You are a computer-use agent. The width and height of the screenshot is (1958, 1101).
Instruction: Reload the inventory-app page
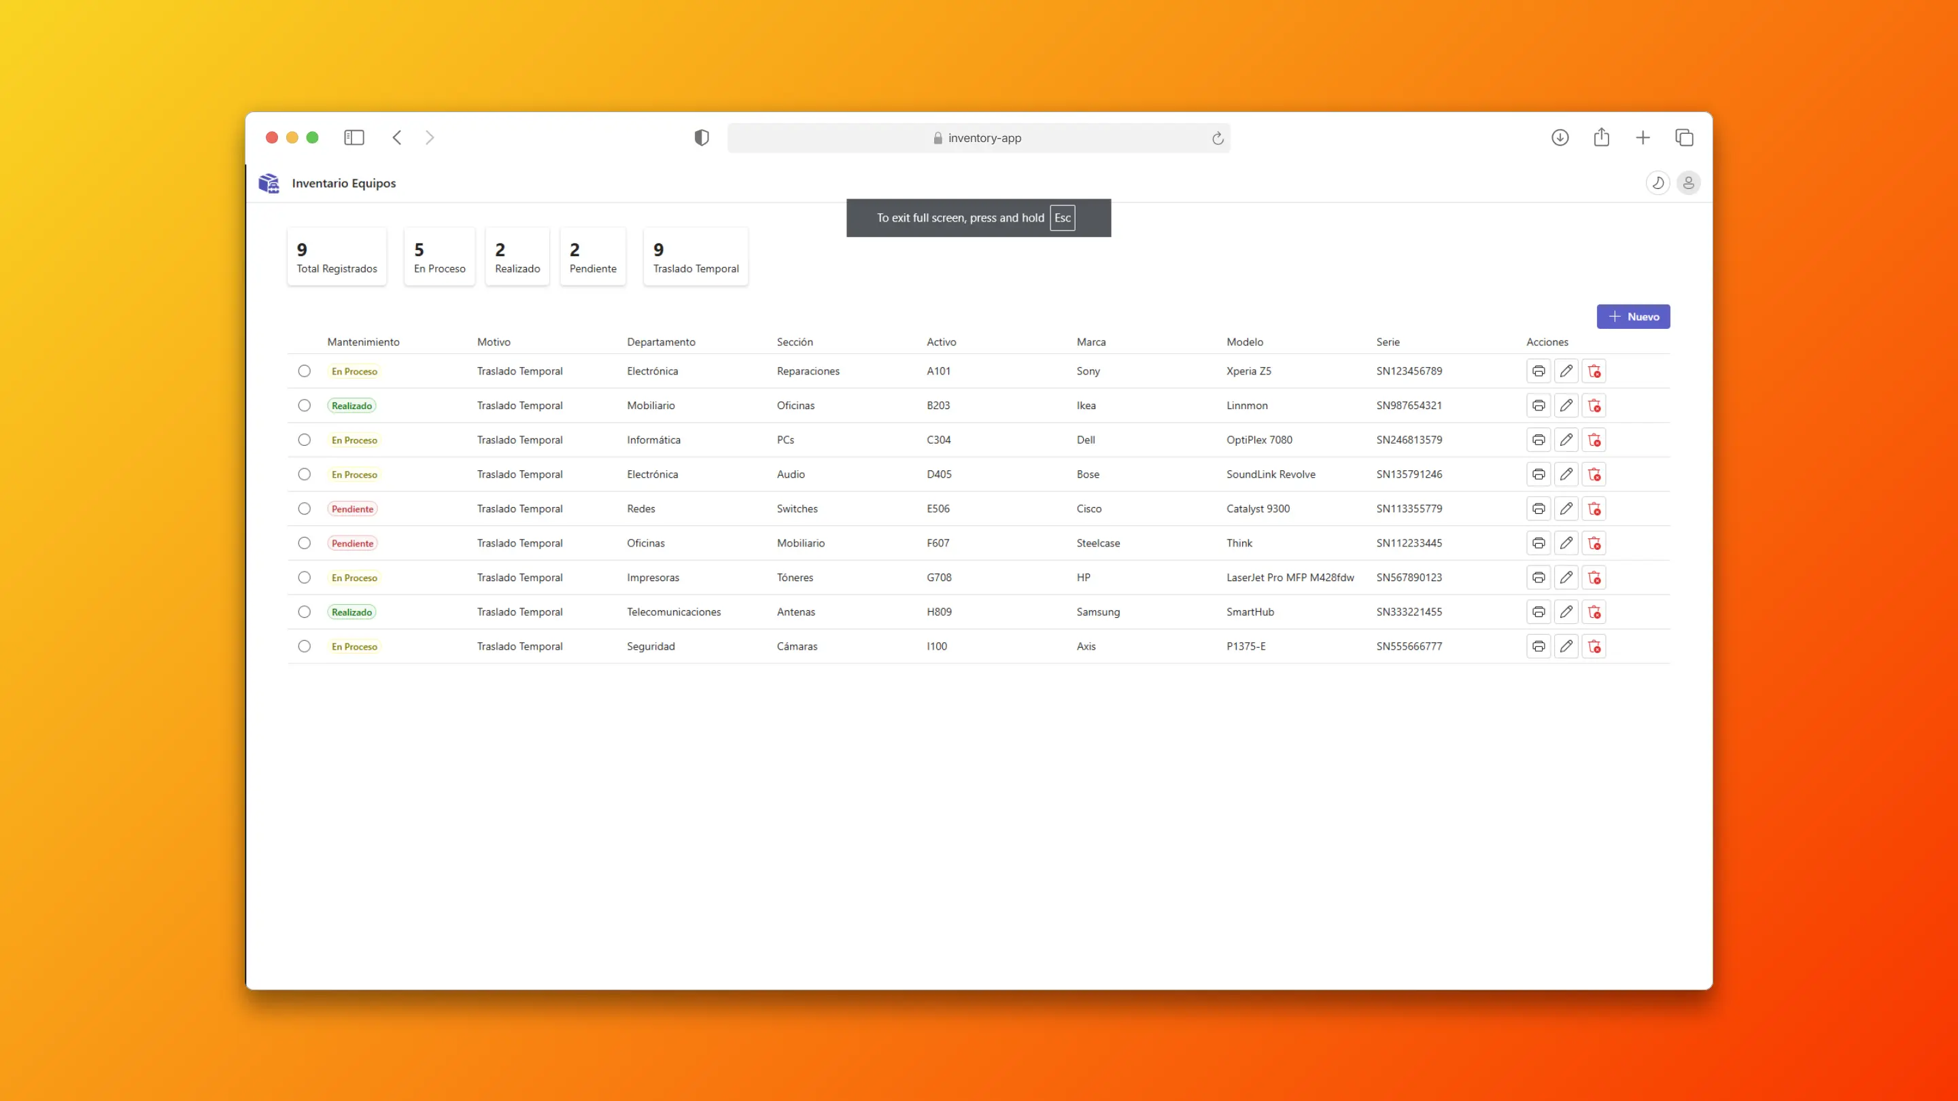click(x=1217, y=137)
